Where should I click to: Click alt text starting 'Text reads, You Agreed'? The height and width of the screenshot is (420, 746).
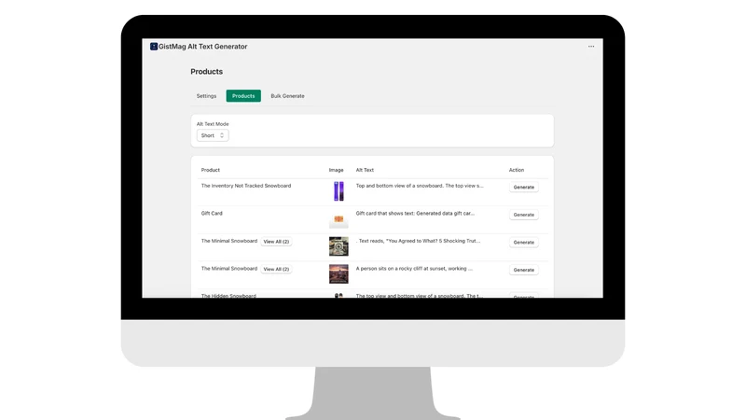[418, 241]
